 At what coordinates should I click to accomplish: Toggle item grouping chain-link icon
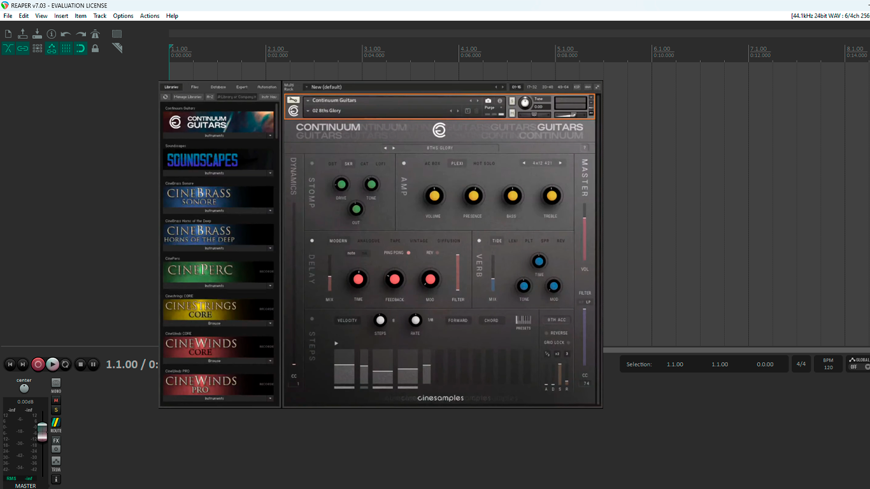(x=23, y=48)
